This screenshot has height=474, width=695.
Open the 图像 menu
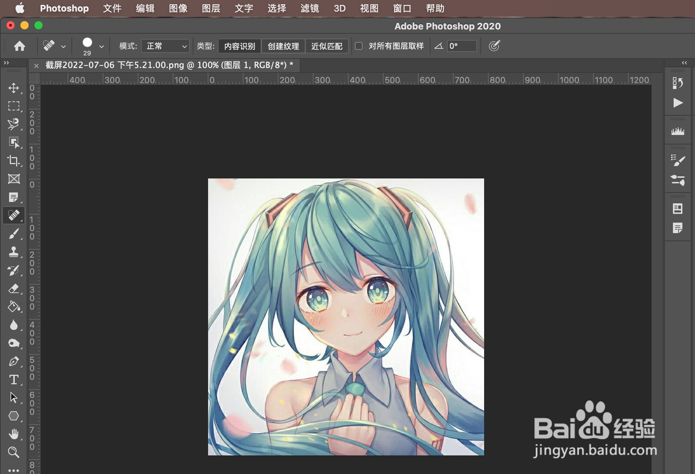click(178, 8)
